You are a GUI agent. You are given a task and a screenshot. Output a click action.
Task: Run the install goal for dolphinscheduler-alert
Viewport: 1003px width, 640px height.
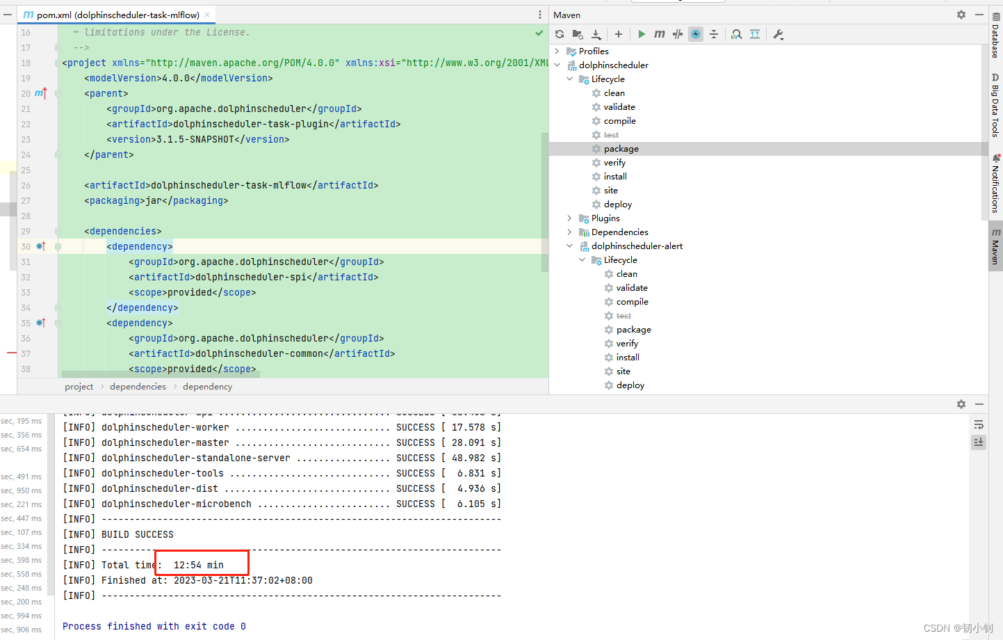click(629, 357)
